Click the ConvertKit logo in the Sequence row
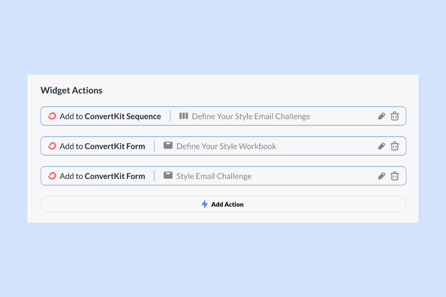The image size is (446, 297). [x=52, y=116]
